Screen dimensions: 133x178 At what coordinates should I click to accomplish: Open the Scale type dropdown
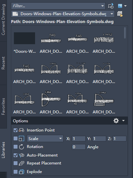45,138
